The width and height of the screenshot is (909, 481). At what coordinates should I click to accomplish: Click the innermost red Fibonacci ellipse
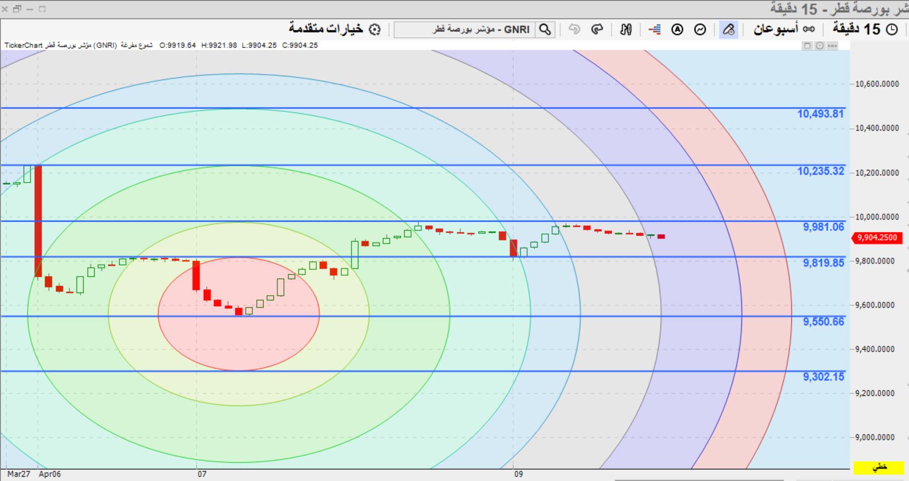(239, 313)
